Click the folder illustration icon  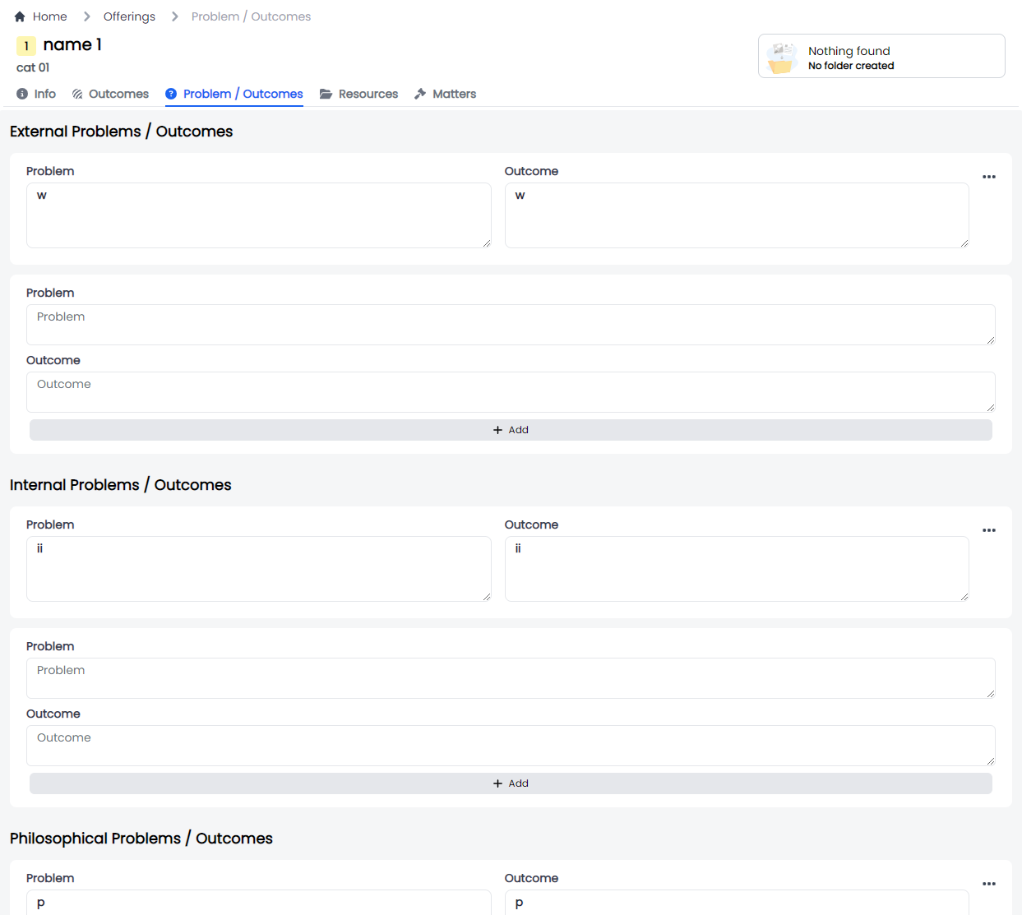pyautogui.click(x=781, y=58)
